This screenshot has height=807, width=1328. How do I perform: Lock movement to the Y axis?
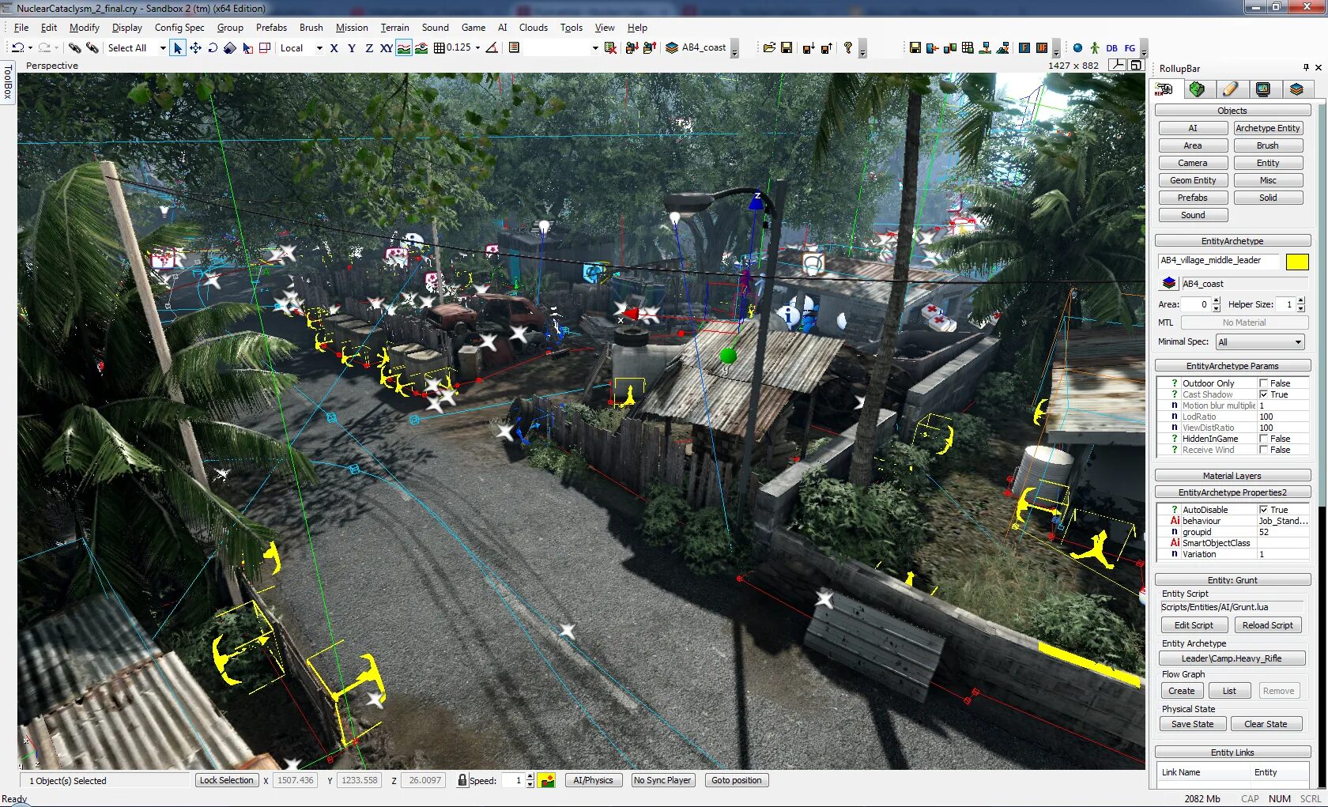[352, 48]
